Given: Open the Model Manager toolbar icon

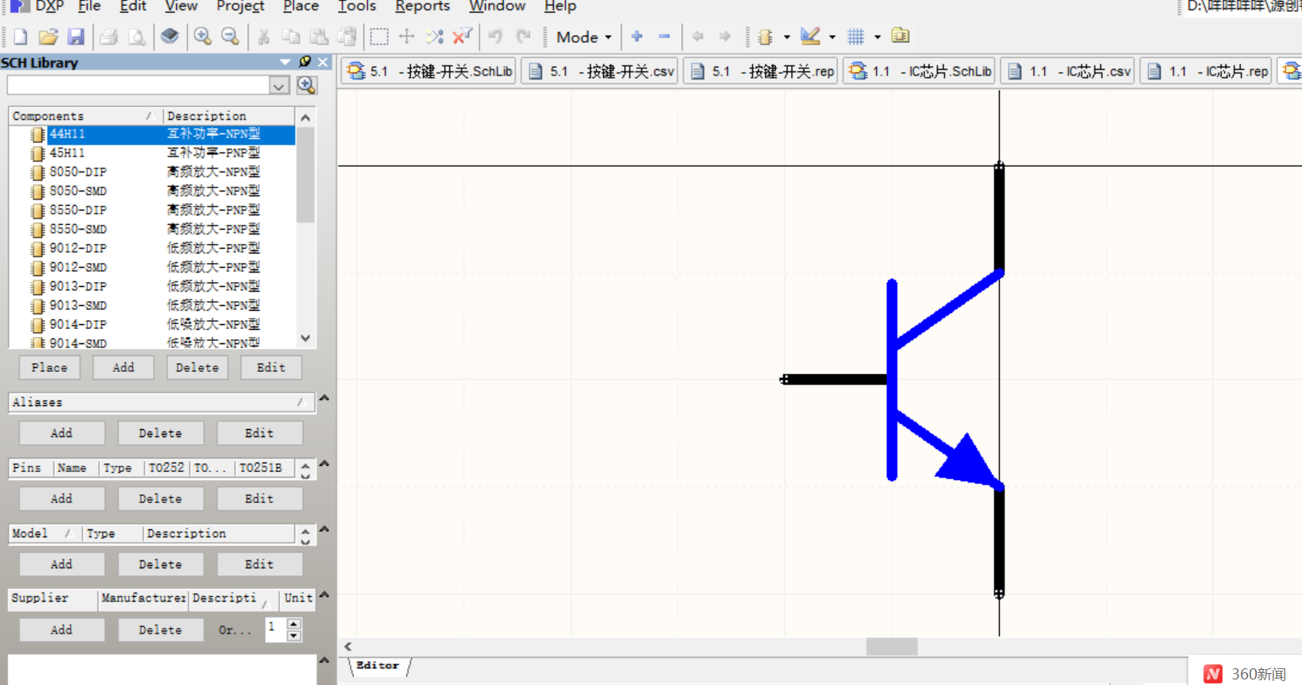Looking at the screenshot, I should [x=901, y=36].
